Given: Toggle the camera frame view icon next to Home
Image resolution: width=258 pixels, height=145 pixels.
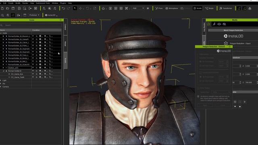Looking at the screenshot, I should tap(110, 8).
